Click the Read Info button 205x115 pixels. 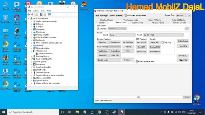[x=102, y=42]
